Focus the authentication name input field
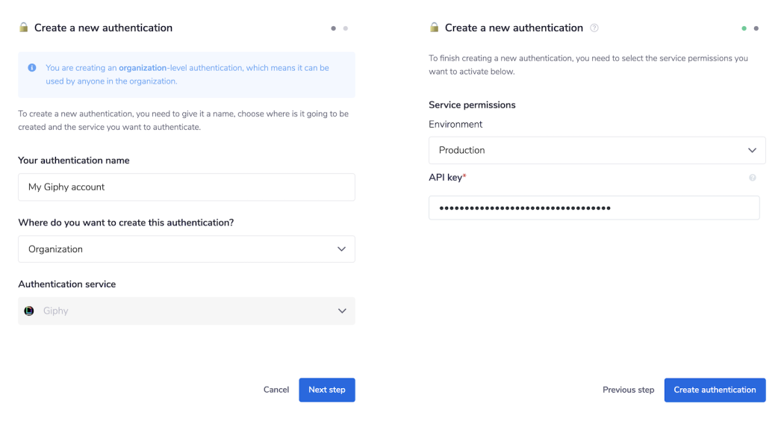 pos(186,187)
